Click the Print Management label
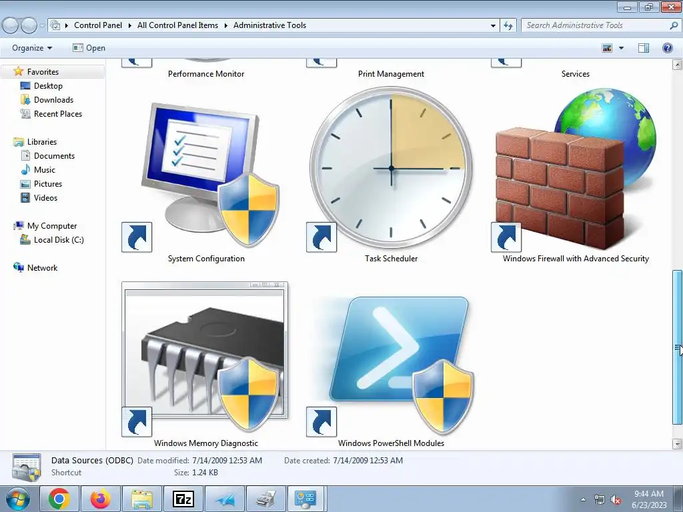The image size is (683, 512). 391,74
